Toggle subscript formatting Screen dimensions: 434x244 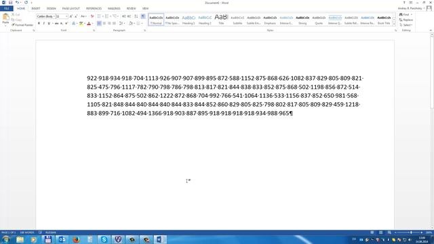click(x=62, y=24)
